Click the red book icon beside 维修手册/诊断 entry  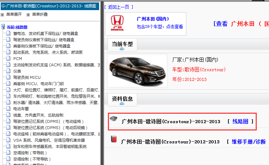tap(114, 139)
